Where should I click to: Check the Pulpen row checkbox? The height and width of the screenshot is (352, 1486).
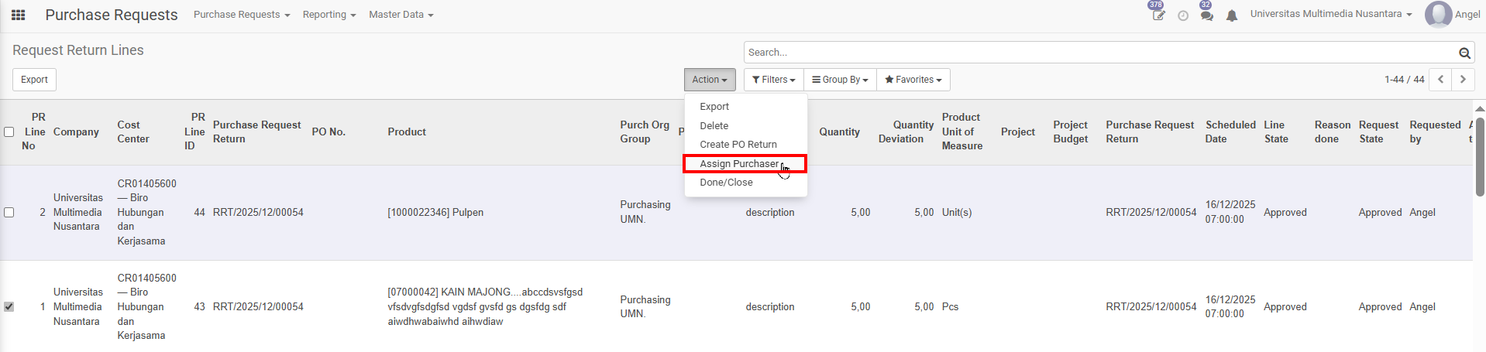click(x=9, y=212)
